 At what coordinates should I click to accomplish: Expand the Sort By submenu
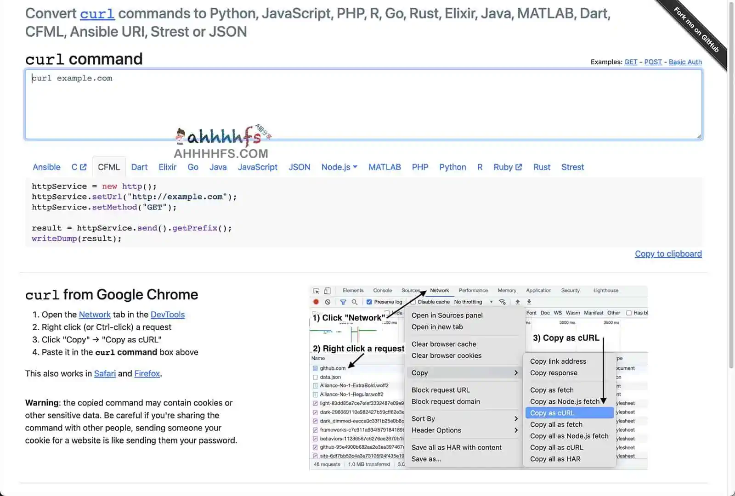464,419
